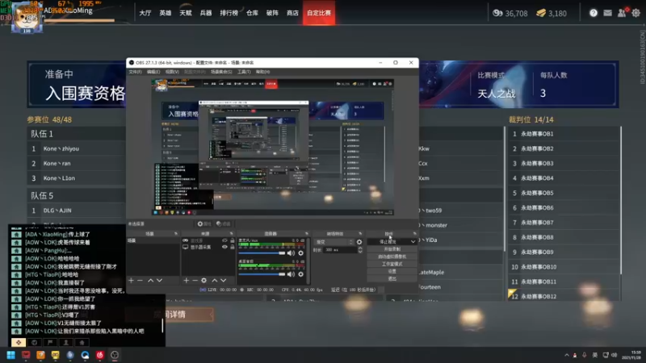This screenshot has width=646, height=363.
Task: Open desktop audio settings gear
Action: [300, 274]
